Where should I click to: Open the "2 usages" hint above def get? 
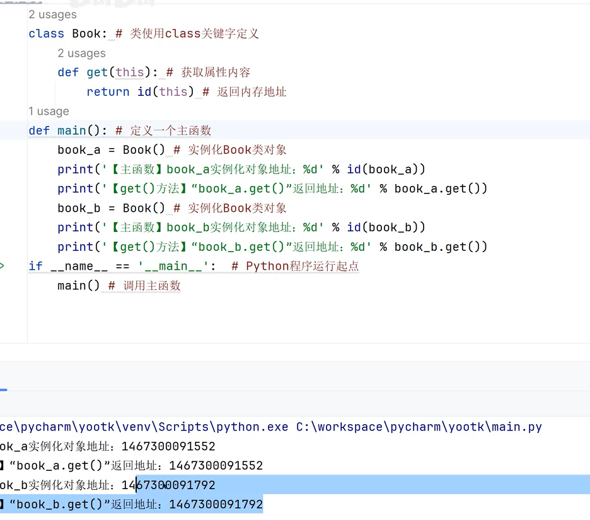coord(82,53)
